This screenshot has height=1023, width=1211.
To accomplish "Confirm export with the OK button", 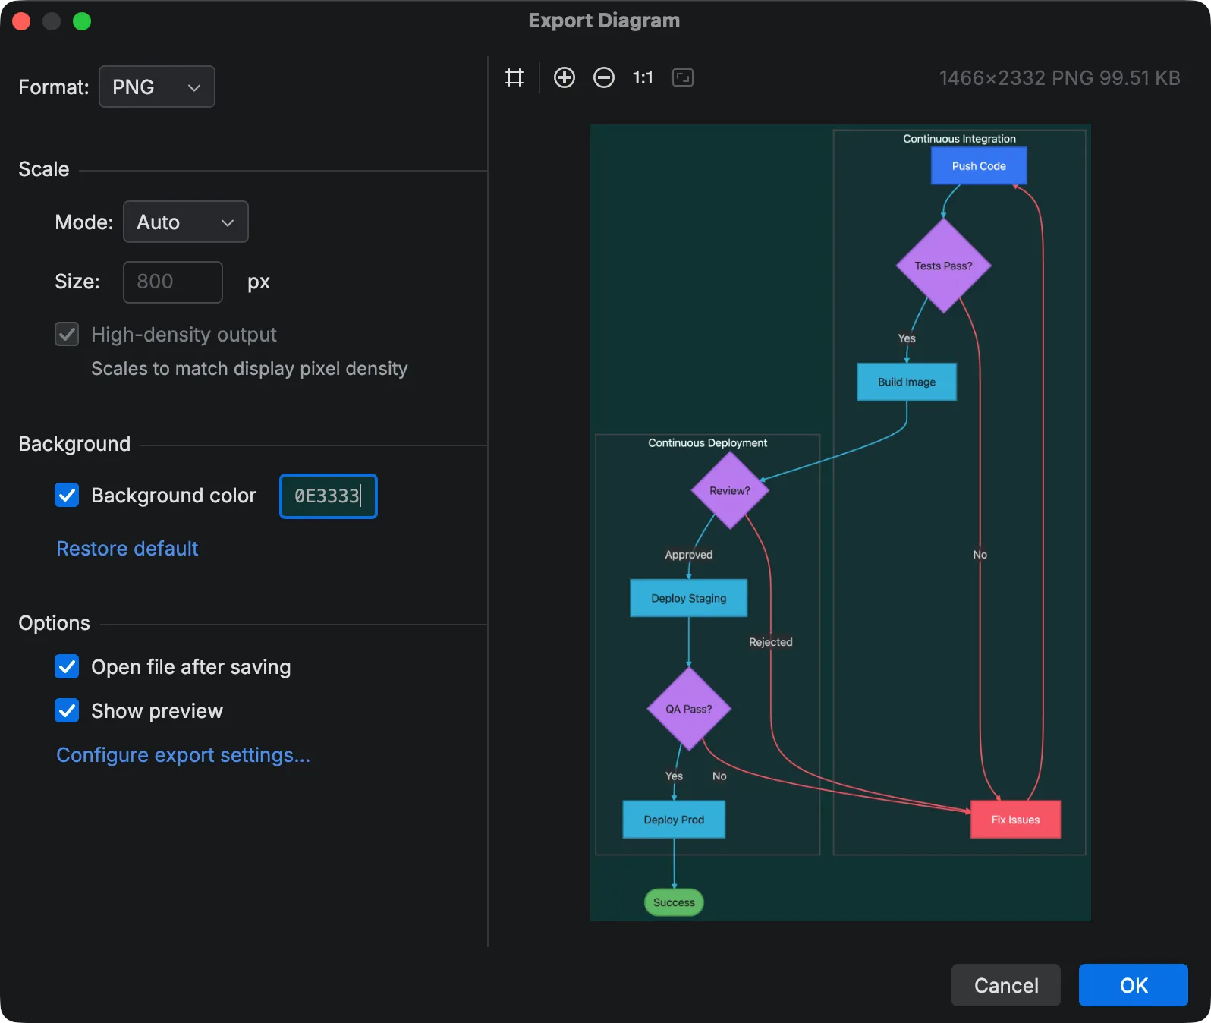I will pos(1133,985).
